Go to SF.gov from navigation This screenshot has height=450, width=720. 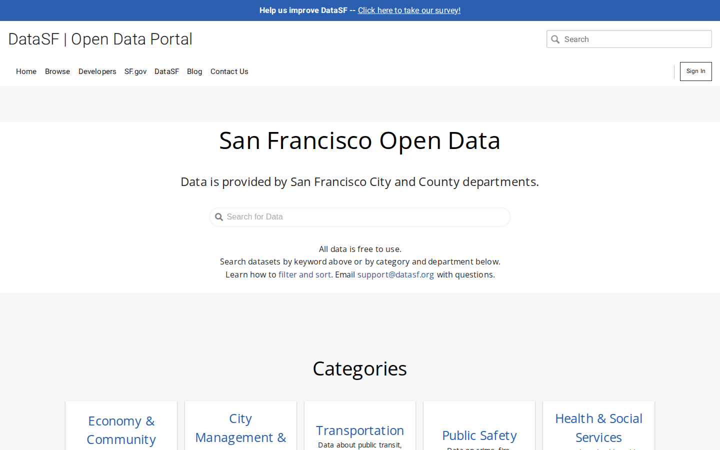[135, 71]
